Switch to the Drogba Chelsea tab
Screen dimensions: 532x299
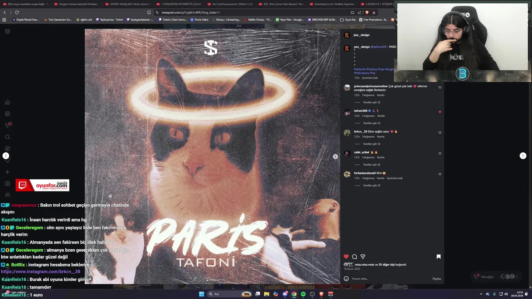(x=76, y=4)
